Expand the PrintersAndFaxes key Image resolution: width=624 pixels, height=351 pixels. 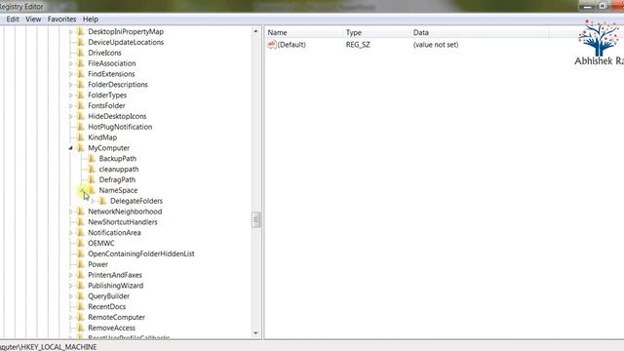tap(71, 275)
